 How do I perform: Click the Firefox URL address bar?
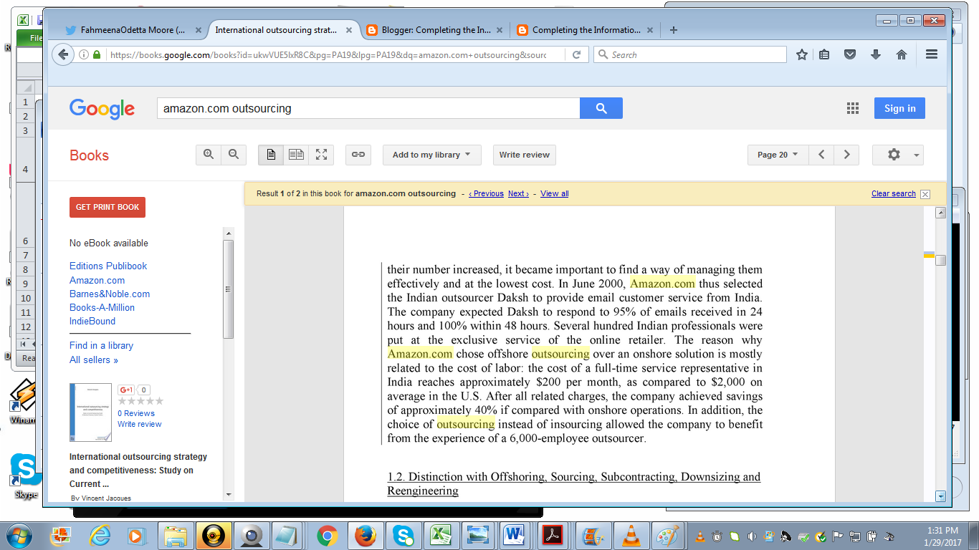click(327, 54)
